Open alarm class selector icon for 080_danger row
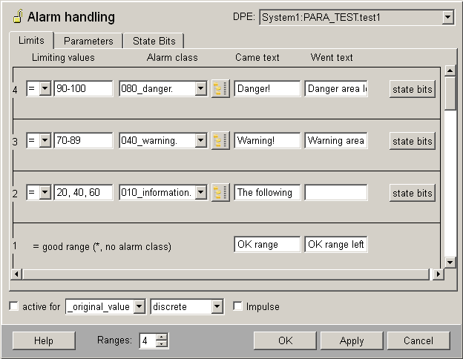This screenshot has height=359, width=463. point(220,88)
